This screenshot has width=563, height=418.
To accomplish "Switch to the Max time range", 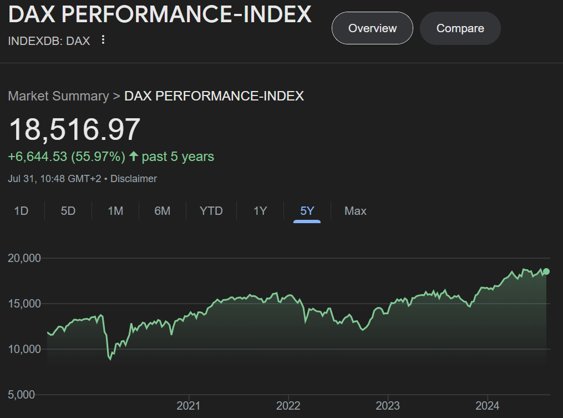I will [x=354, y=211].
